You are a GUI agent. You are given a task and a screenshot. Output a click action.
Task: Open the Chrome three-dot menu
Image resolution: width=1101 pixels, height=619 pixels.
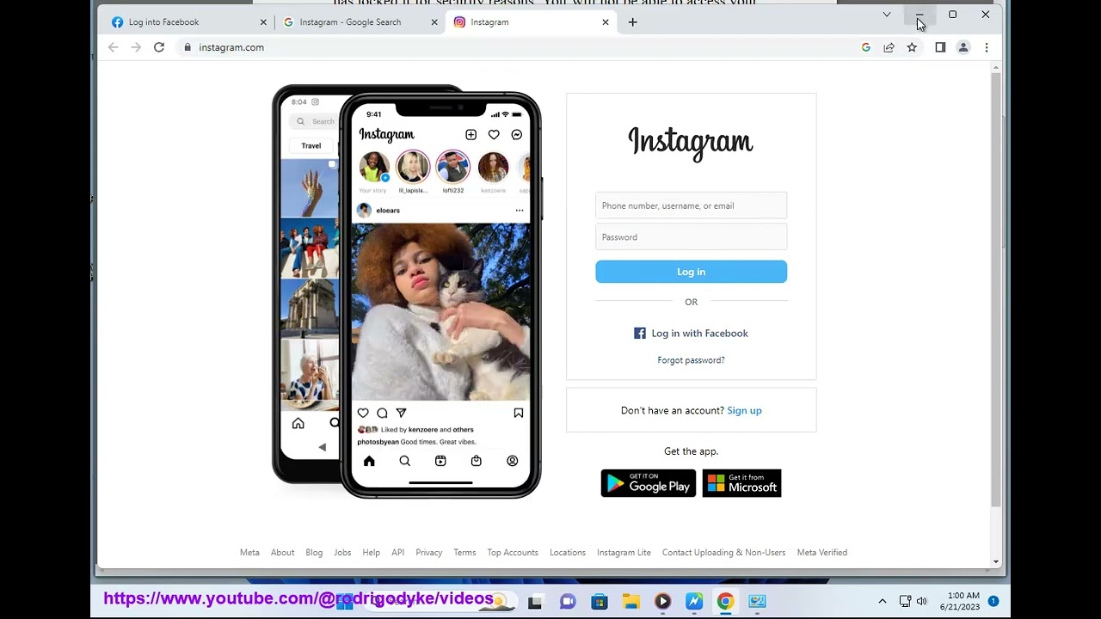(987, 47)
